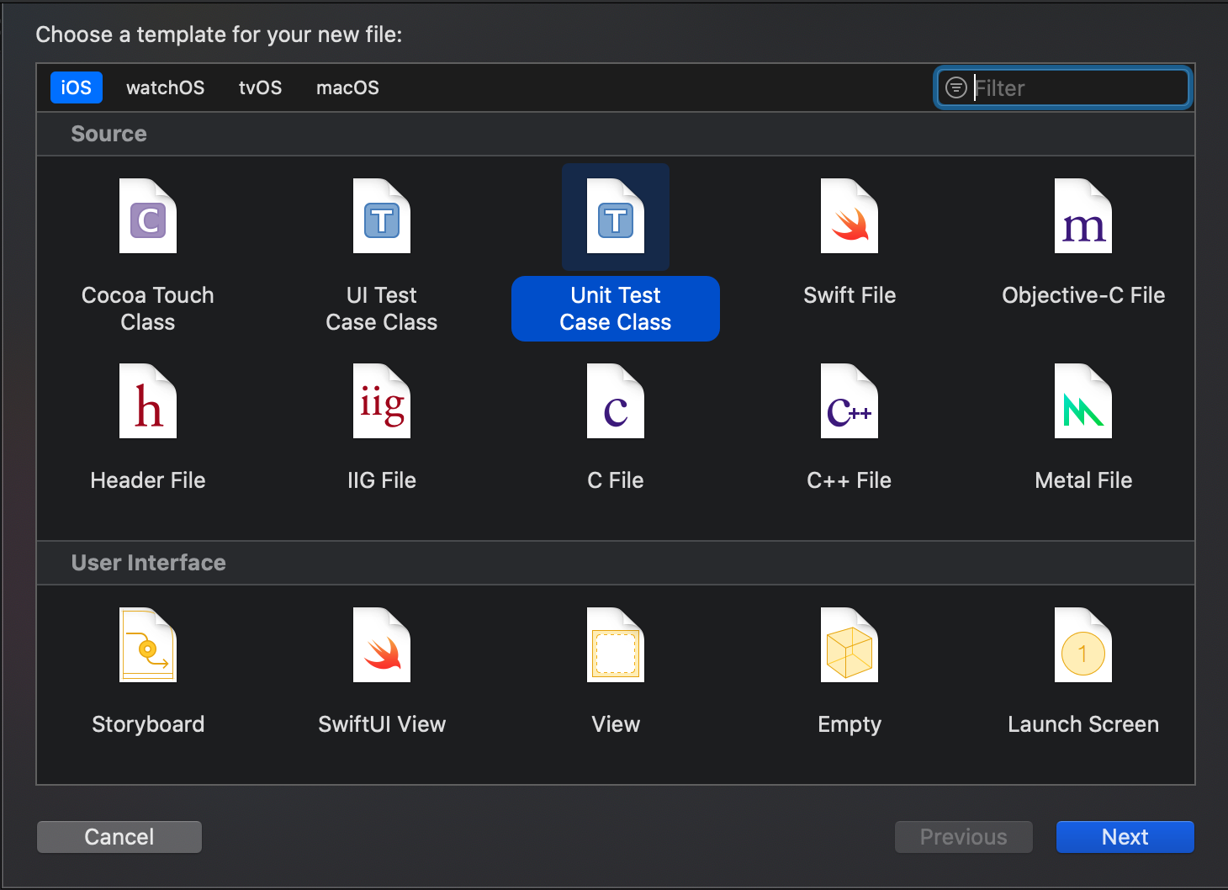Open the macOS platform tab
Image resolution: width=1228 pixels, height=890 pixels.
click(347, 87)
